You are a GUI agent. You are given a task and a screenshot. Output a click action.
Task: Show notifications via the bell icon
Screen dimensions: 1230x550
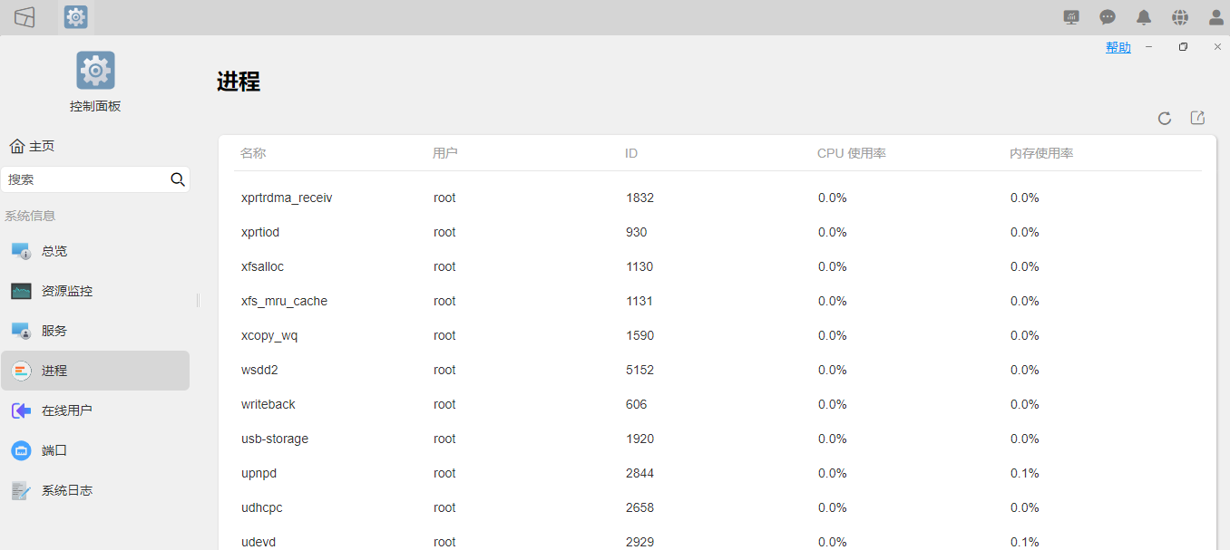click(1144, 17)
